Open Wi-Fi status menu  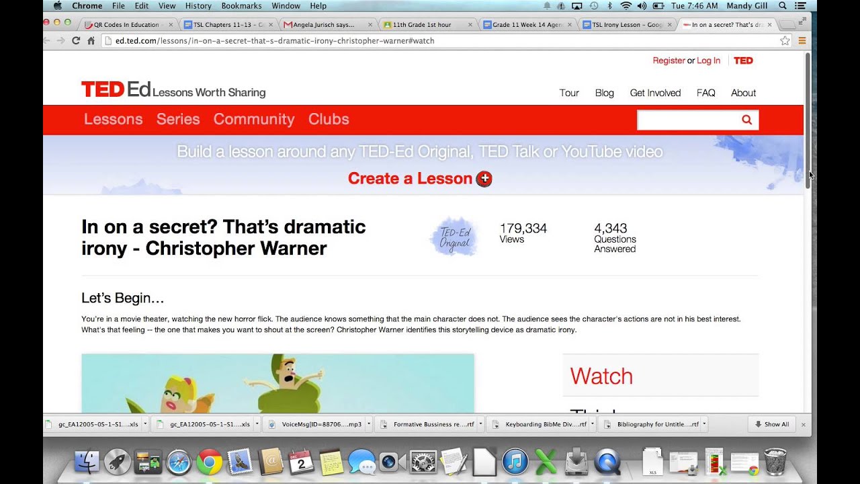point(626,5)
